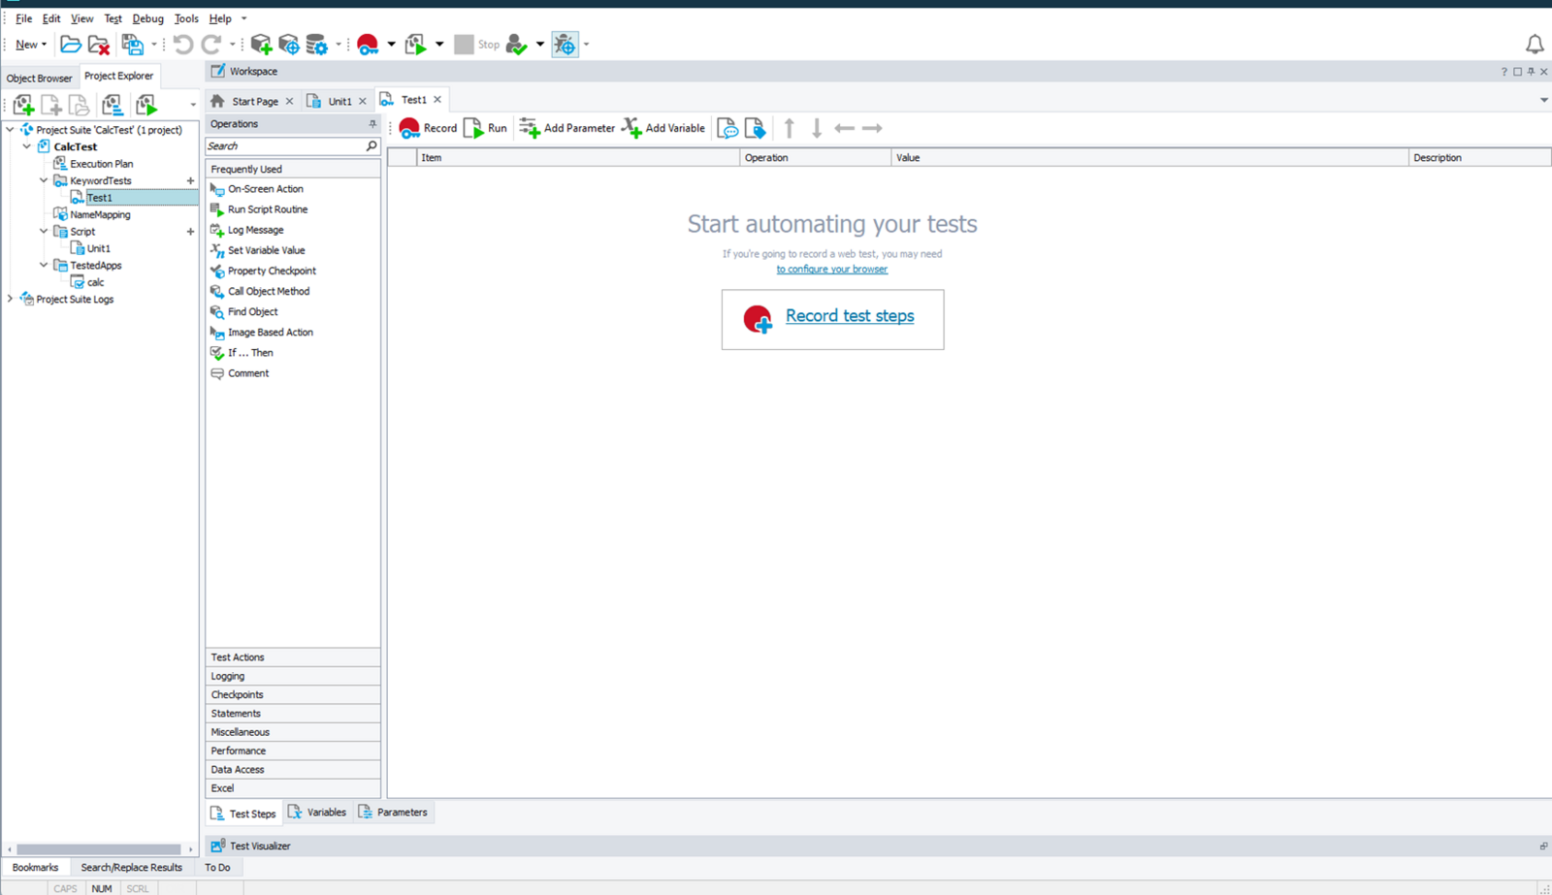The height and width of the screenshot is (895, 1552).
Task: Click the notification bell icon
Action: coord(1534,45)
